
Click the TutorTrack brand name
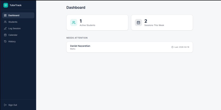16,5
